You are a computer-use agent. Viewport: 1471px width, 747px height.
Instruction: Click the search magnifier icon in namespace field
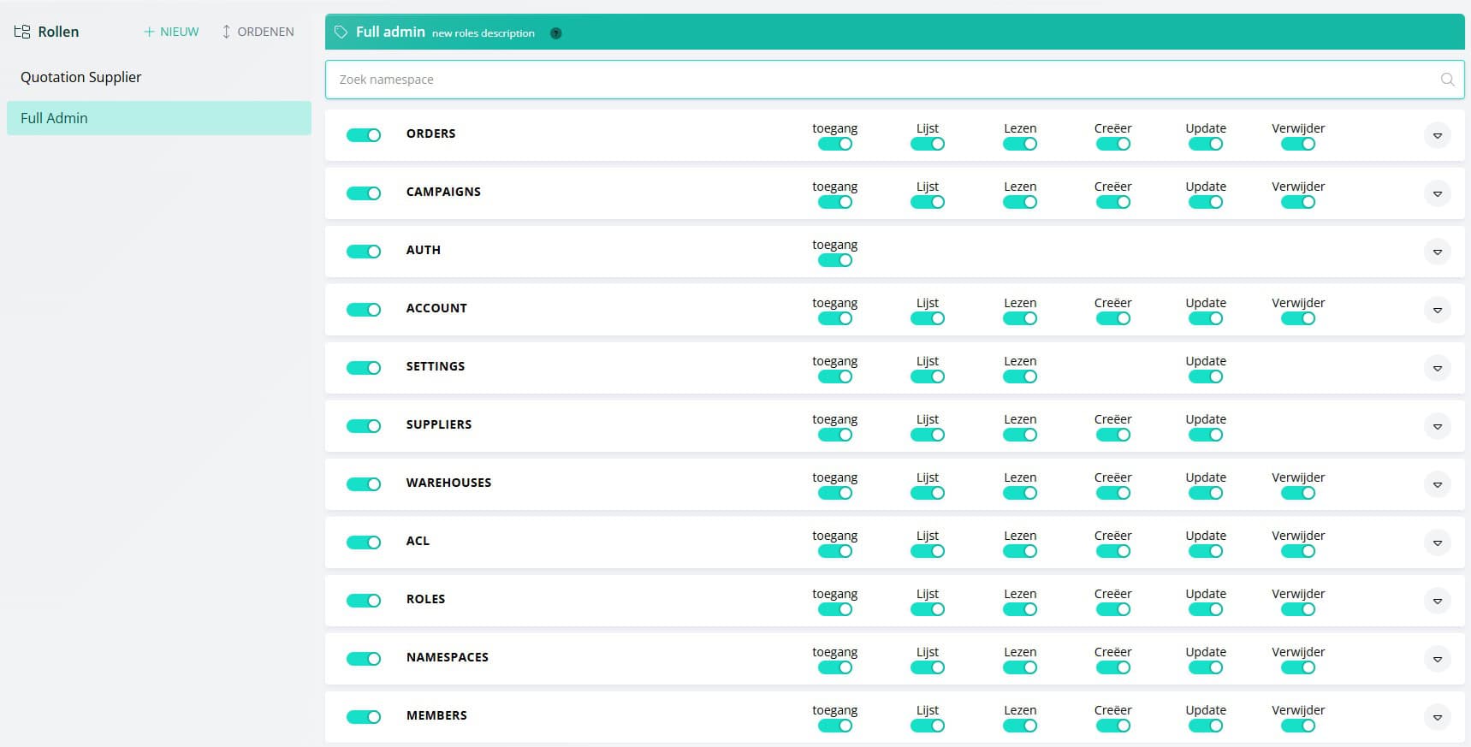pos(1447,80)
